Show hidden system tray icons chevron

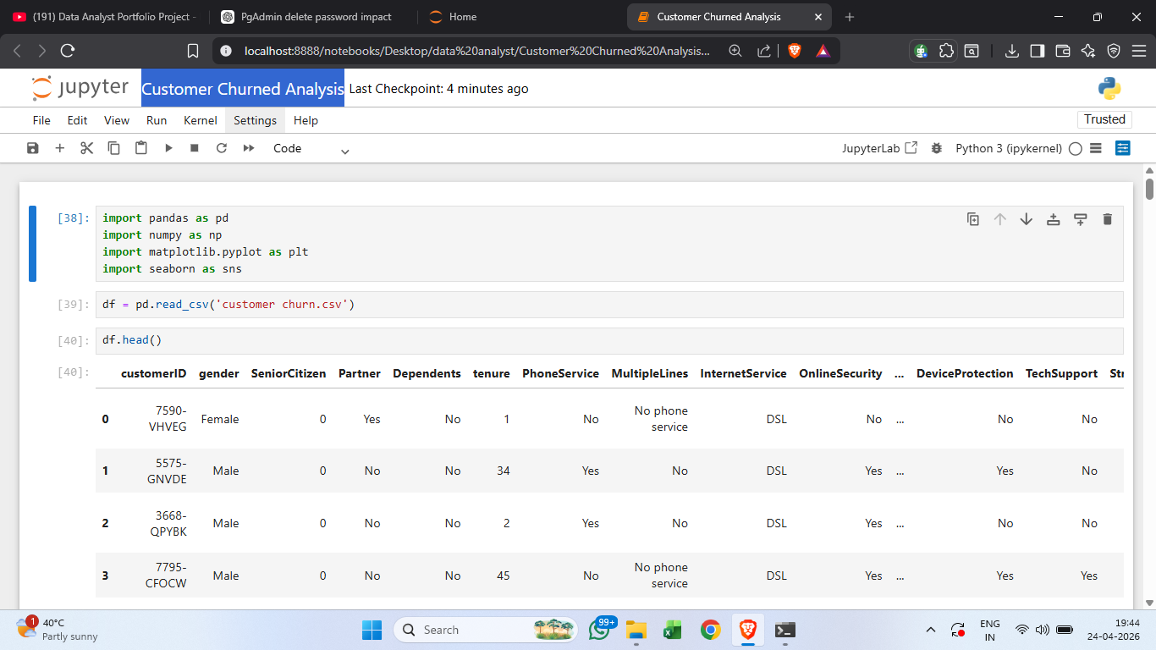click(931, 630)
